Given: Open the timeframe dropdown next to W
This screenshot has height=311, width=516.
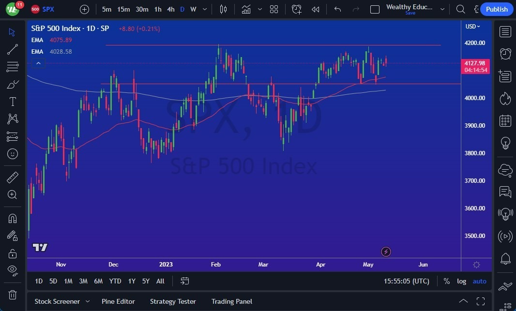Looking at the screenshot, I should (x=204, y=9).
